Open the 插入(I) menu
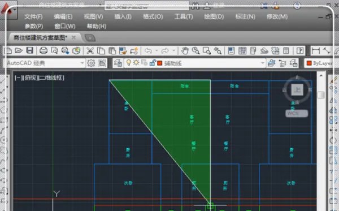This screenshot has width=339, height=211. pyautogui.click(x=123, y=16)
